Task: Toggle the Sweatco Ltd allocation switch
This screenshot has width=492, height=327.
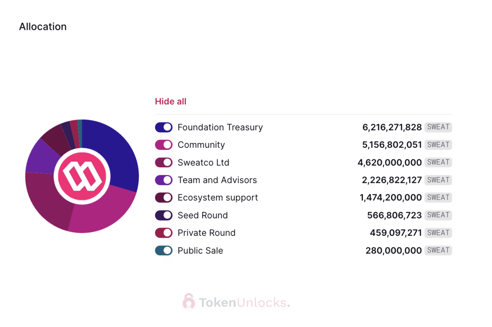Action: (163, 162)
